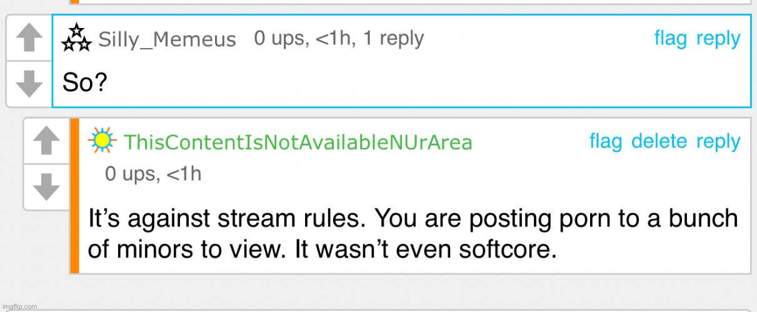The height and width of the screenshot is (312, 757).
Task: Flag the stream rules reply
Action: click(605, 142)
